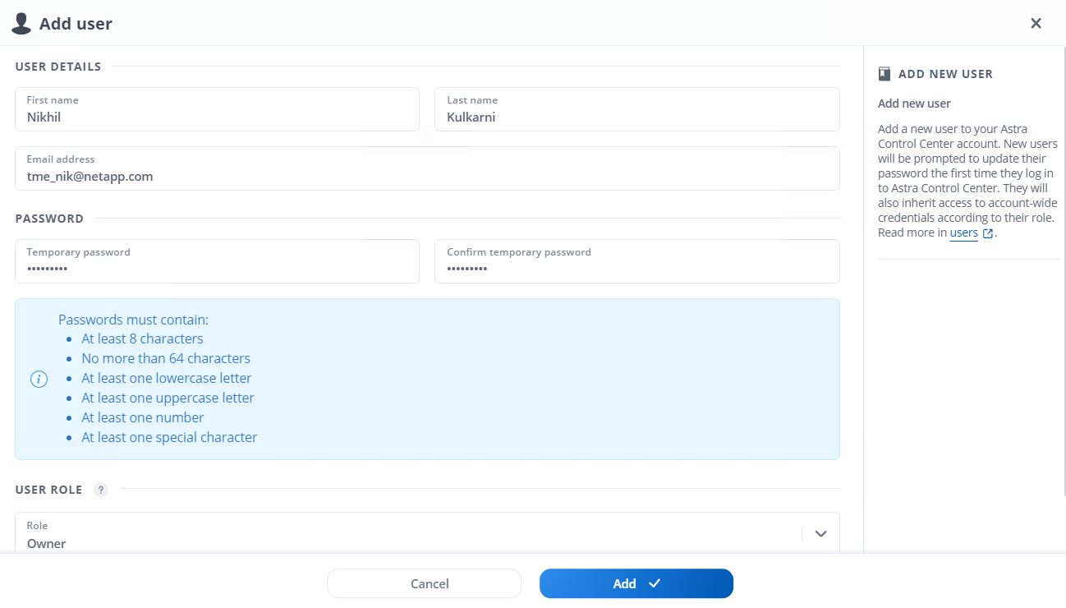The width and height of the screenshot is (1066, 608).
Task: Expand the Role dropdown arrow
Action: pos(820,534)
